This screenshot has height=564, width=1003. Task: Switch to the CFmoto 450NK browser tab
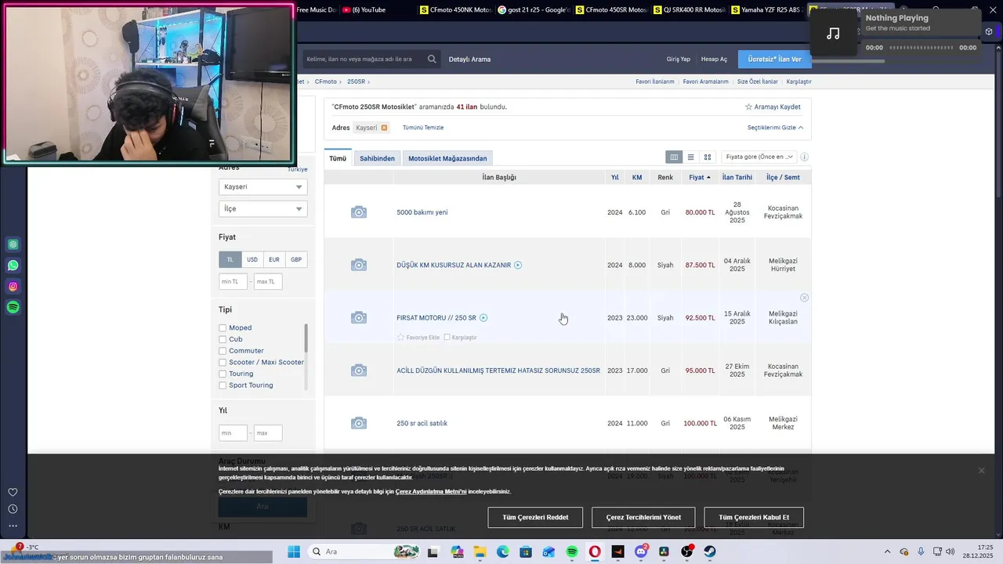click(x=455, y=9)
